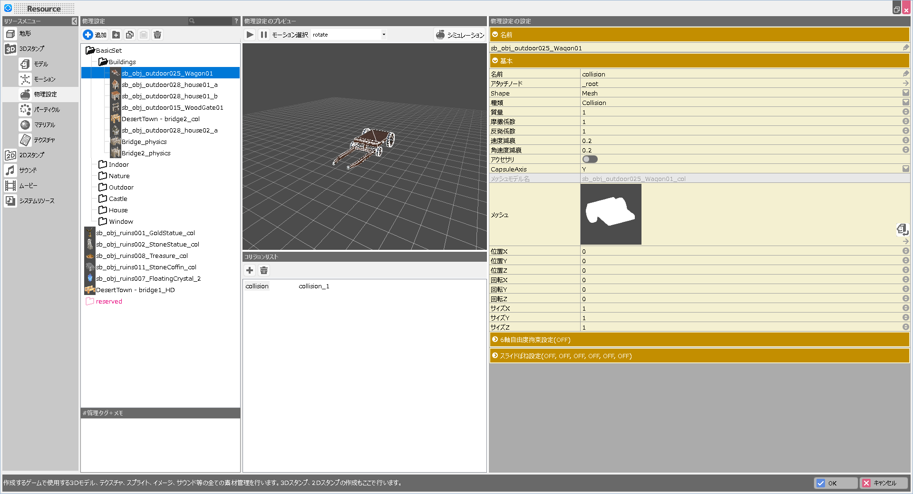
Task: Toggle the アクセサリ switch
Action: point(590,160)
